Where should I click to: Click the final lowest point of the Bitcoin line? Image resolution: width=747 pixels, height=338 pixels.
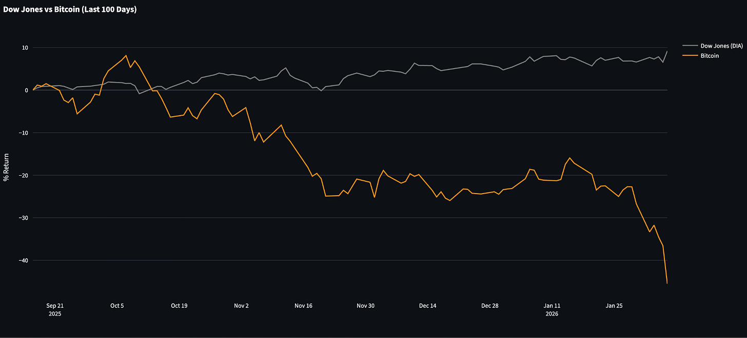click(x=667, y=283)
